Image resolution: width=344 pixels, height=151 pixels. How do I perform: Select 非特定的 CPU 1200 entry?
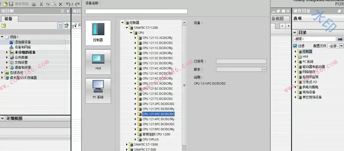pyautogui.click(x=156, y=134)
